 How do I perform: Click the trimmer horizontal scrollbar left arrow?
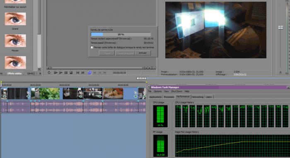(48, 68)
